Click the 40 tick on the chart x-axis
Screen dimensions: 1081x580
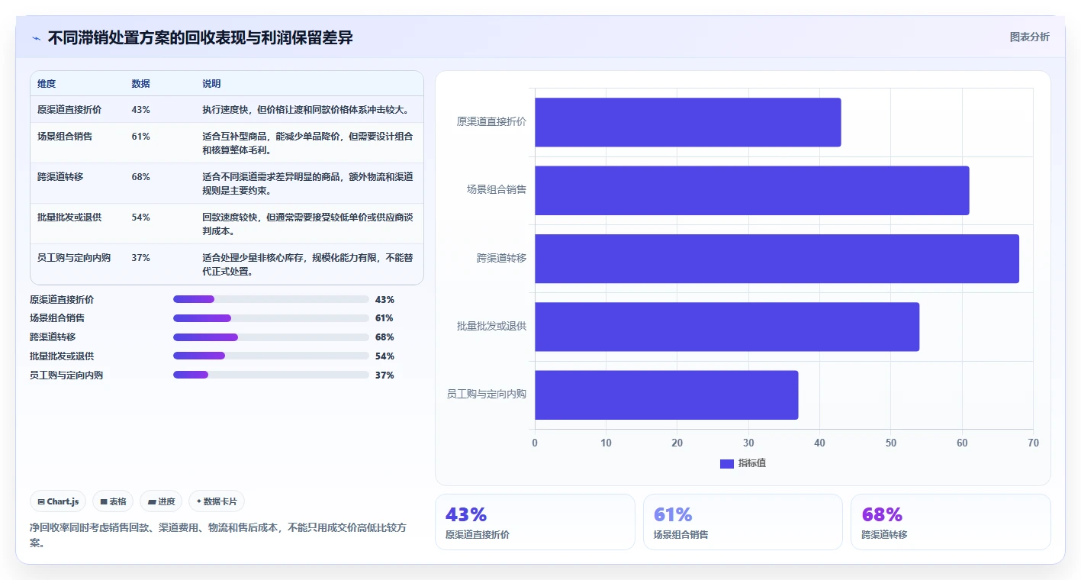point(819,443)
